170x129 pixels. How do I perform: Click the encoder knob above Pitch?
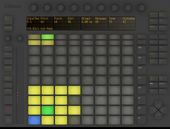pos(48,8)
